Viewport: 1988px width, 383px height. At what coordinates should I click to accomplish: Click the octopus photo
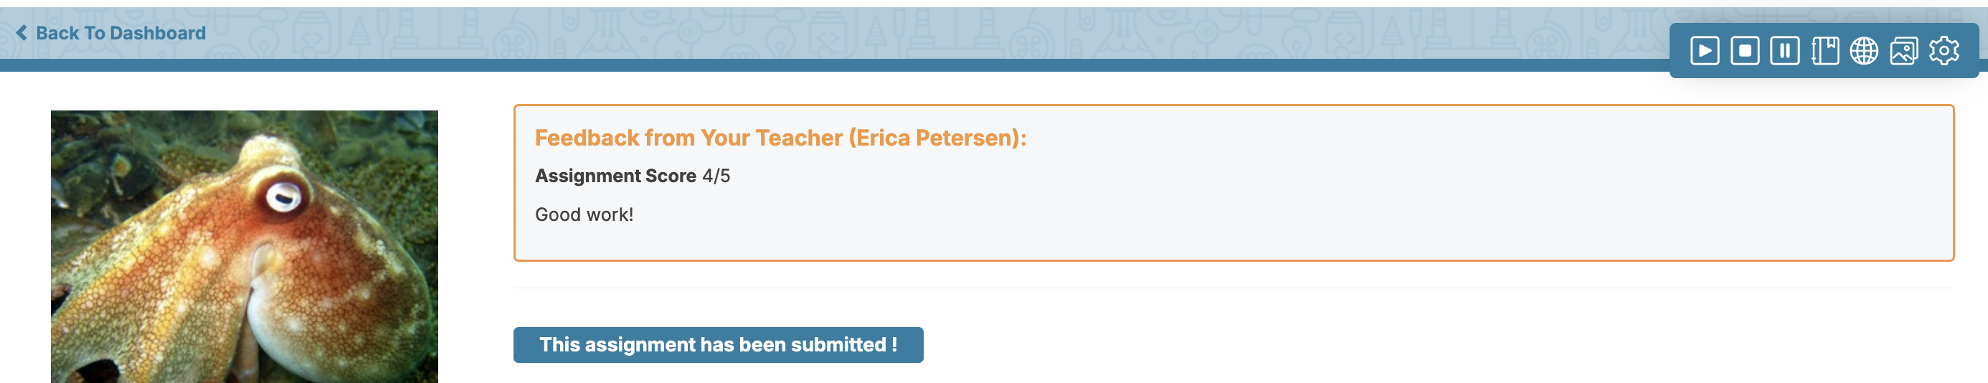(x=245, y=246)
